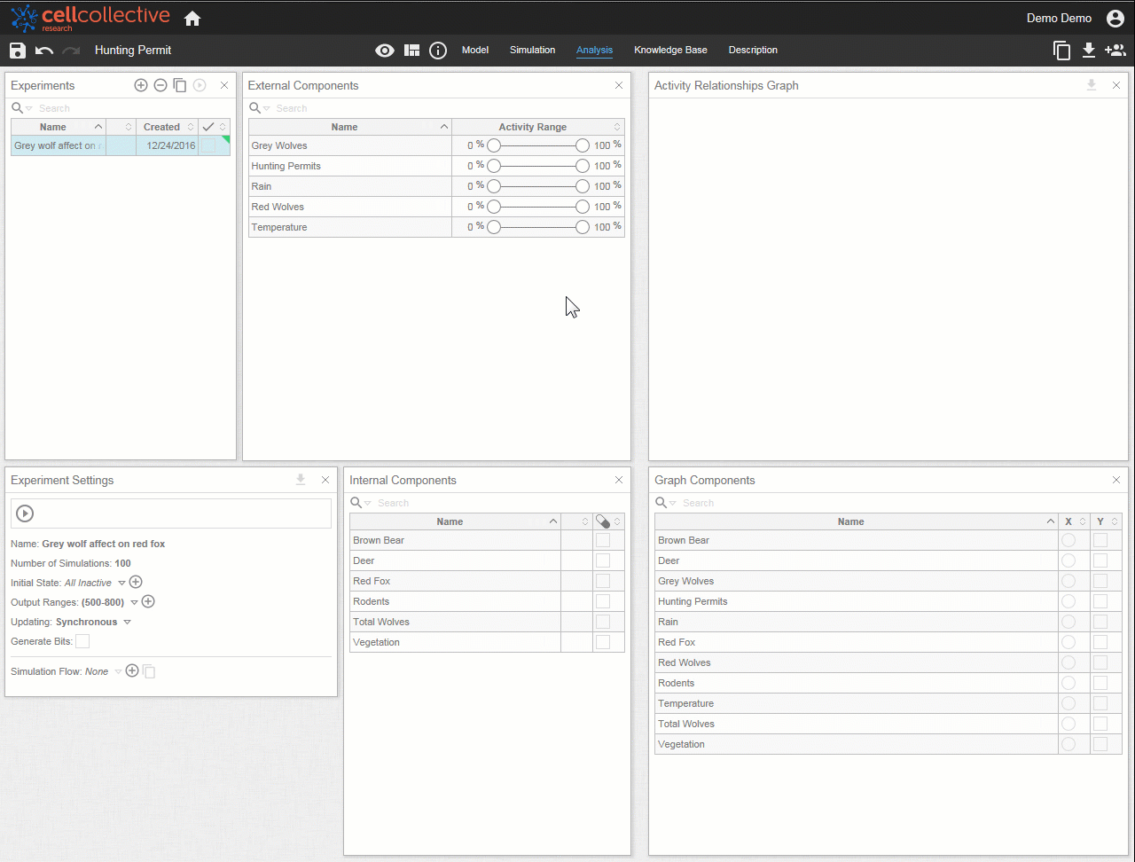Open the model info icon
The width and height of the screenshot is (1135, 862).
point(438,51)
